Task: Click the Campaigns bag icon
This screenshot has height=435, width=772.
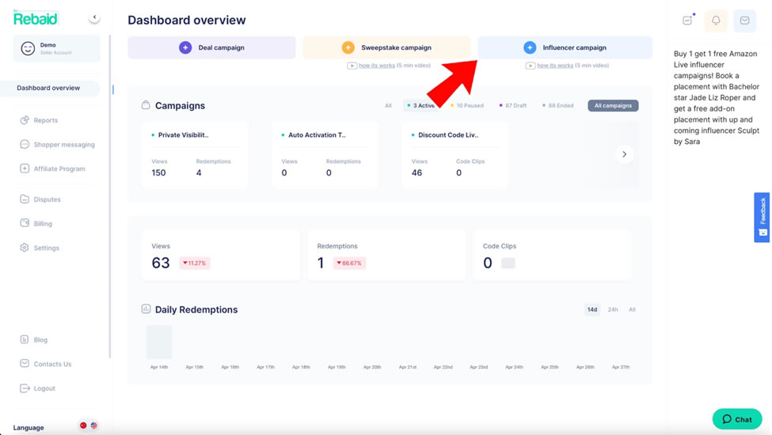Action: [146, 104]
